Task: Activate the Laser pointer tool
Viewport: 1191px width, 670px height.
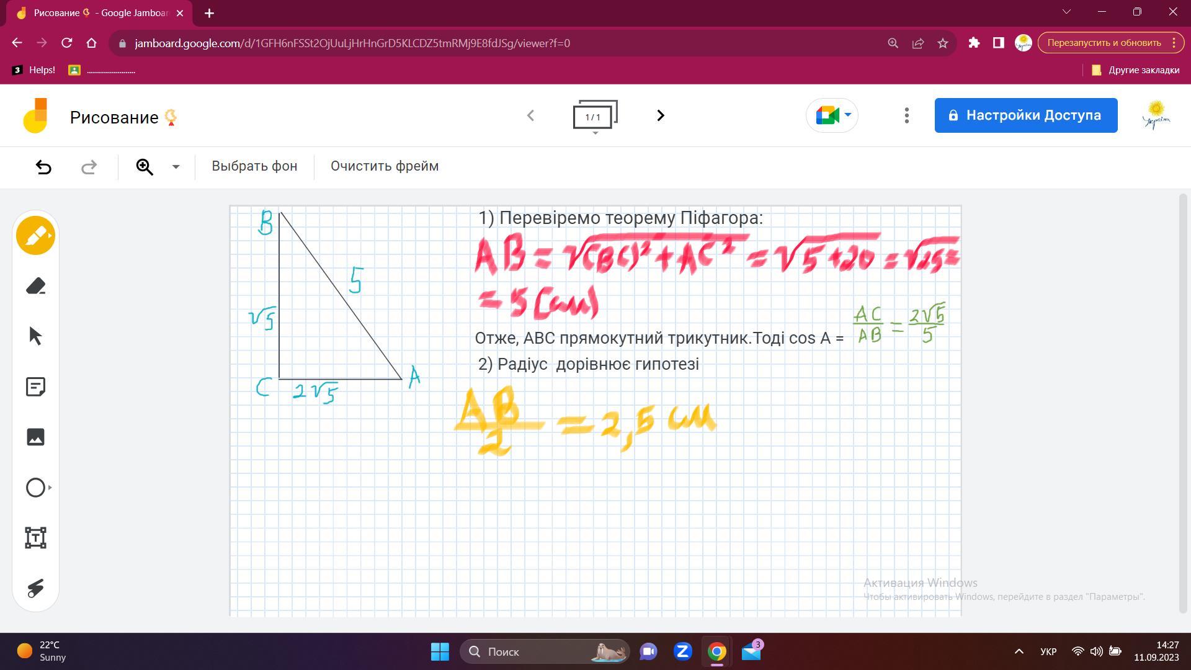Action: click(35, 588)
